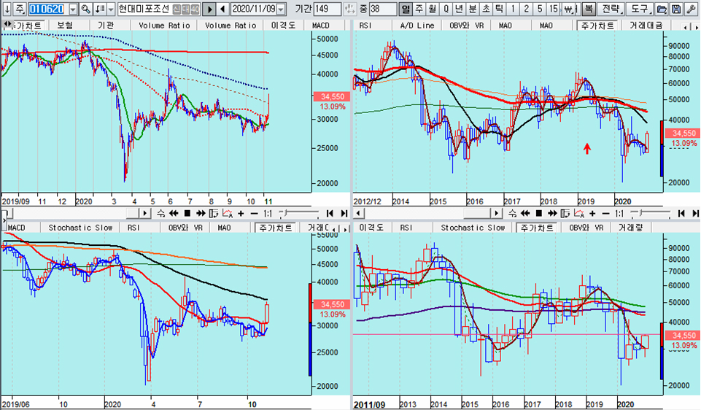Select the Stochastic Slow tab in the bottom-left chart

click(x=80, y=228)
